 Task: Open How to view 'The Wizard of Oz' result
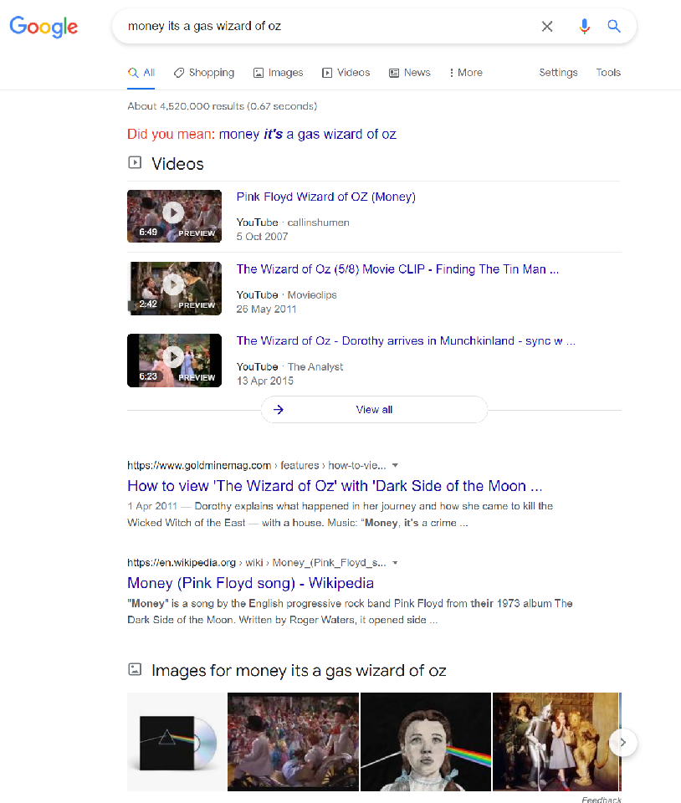pos(335,486)
